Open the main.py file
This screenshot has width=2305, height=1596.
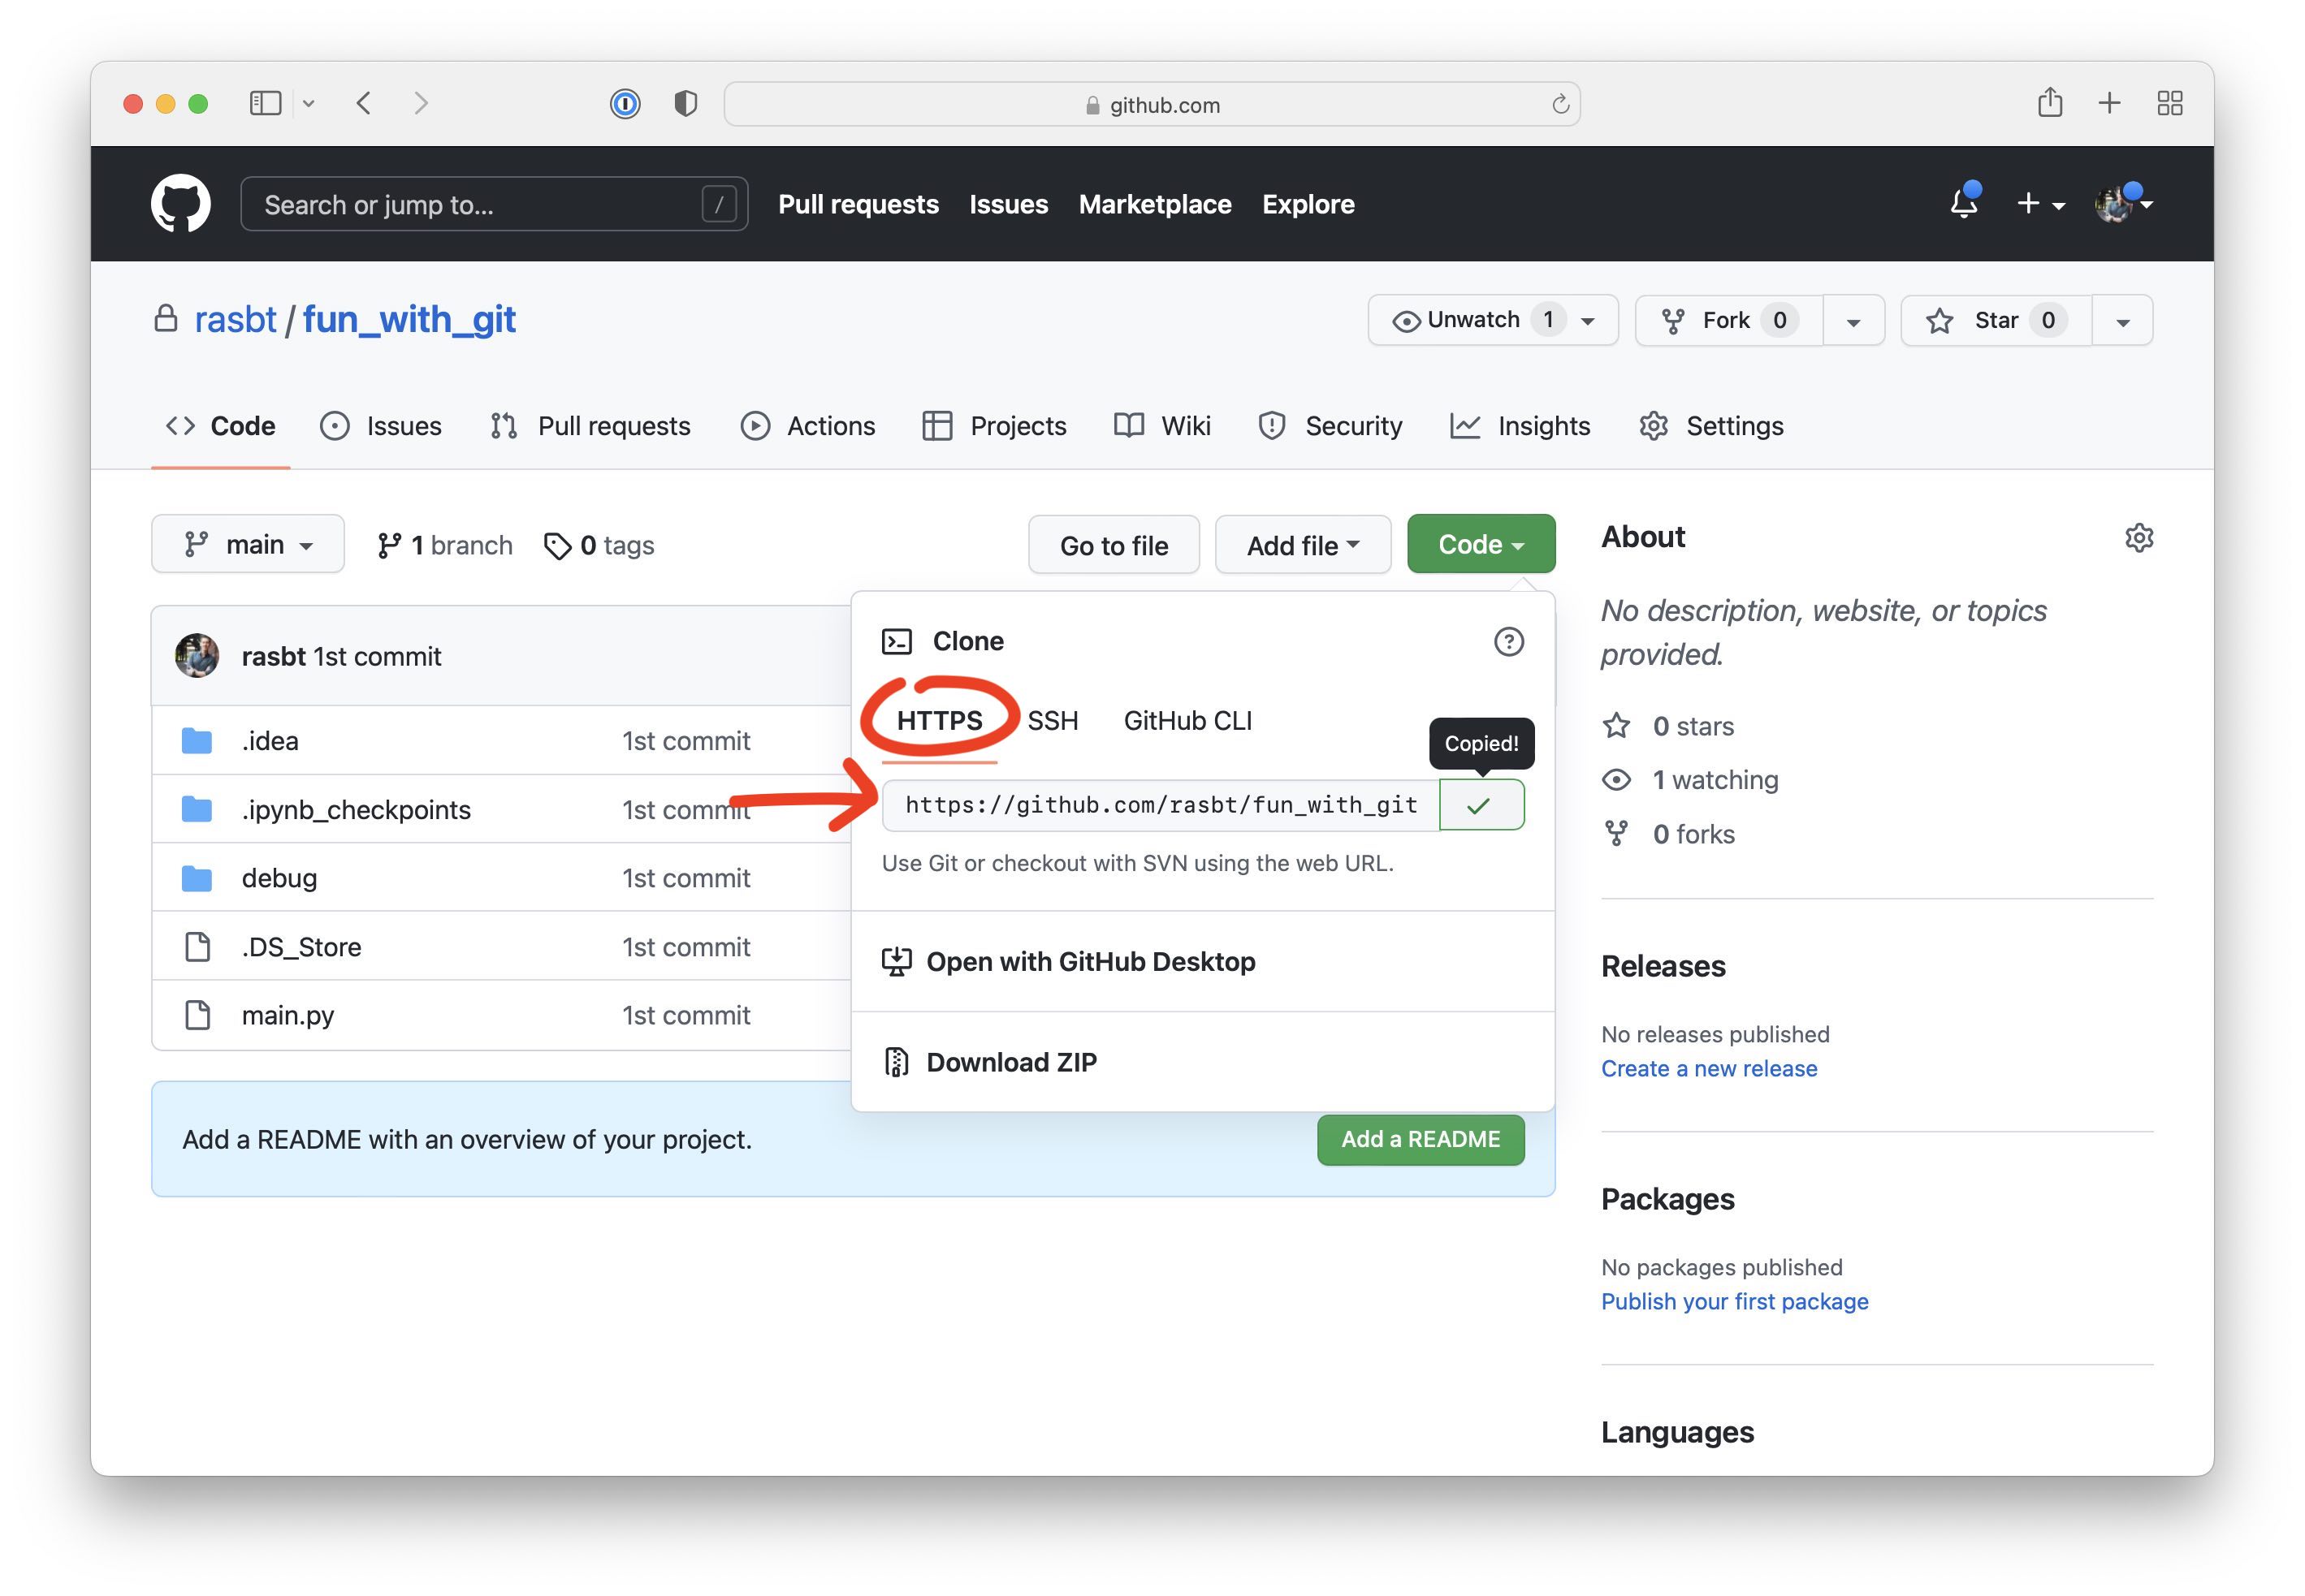tap(288, 1015)
